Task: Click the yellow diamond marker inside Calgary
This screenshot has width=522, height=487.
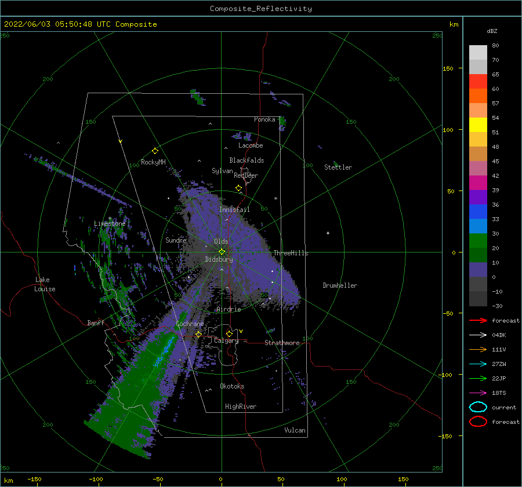Action: coord(229,334)
